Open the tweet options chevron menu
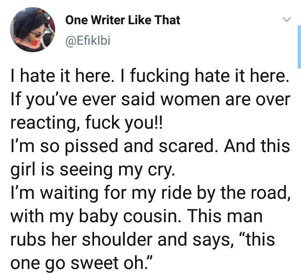301x274 pixels. coord(287,20)
